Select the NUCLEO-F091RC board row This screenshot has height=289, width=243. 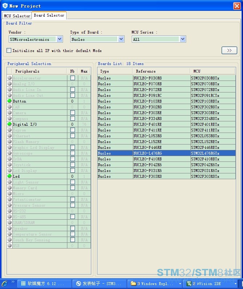(x=167, y=95)
